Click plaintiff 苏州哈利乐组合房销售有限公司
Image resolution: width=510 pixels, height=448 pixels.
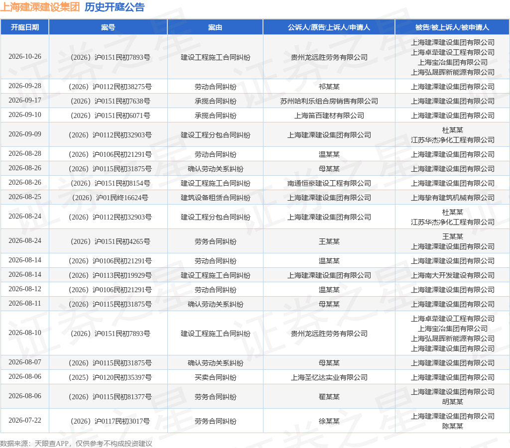(x=329, y=101)
